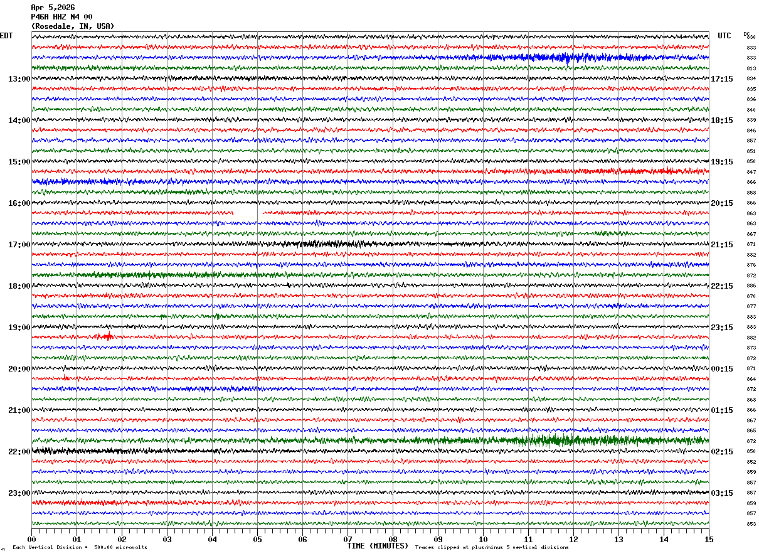Click the TIME (MINUTES) axis title
This screenshot has width=759, height=556.
pos(378,546)
